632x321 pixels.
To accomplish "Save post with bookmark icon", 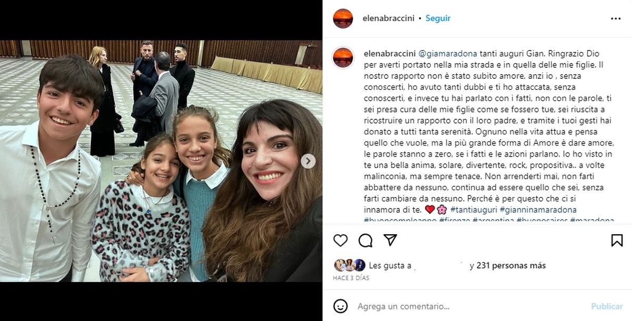I will coord(617,240).
